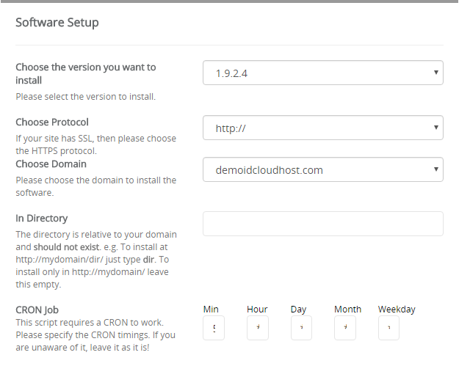Click the In Directory label
Image resolution: width=459 pixels, height=377 pixels.
pos(42,218)
